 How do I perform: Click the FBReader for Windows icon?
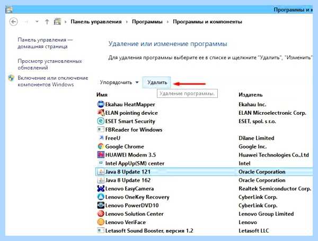101,129
